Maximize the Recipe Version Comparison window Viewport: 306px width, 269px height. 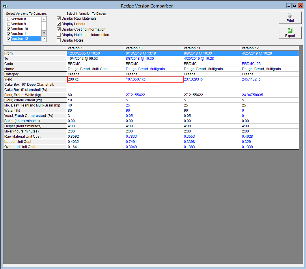[x=294, y=6]
